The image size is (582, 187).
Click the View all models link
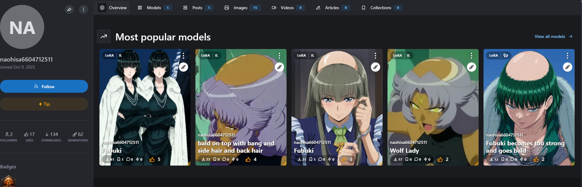click(x=553, y=36)
